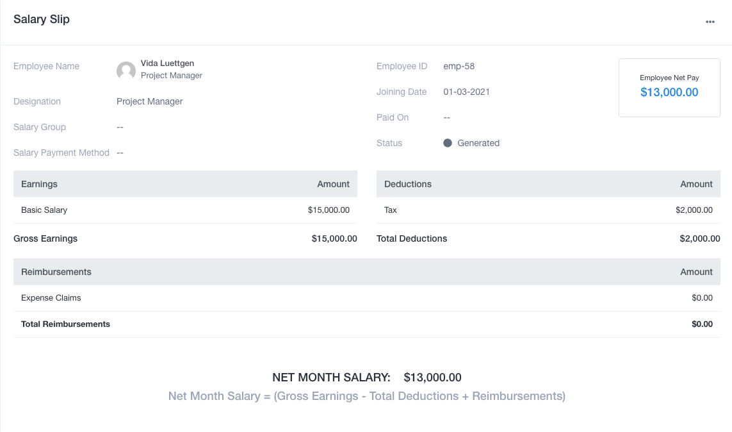Click the joining date 01-03-2021
Screen dimensions: 732x432
click(466, 92)
